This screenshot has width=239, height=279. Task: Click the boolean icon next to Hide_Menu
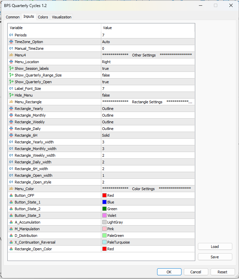[11, 95]
